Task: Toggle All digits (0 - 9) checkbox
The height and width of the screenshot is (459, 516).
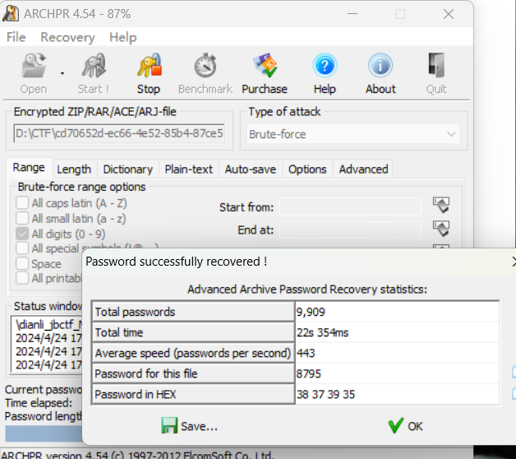Action: click(22, 234)
